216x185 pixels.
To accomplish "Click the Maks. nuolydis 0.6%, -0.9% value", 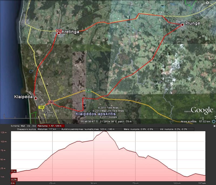I will pos(138,129).
